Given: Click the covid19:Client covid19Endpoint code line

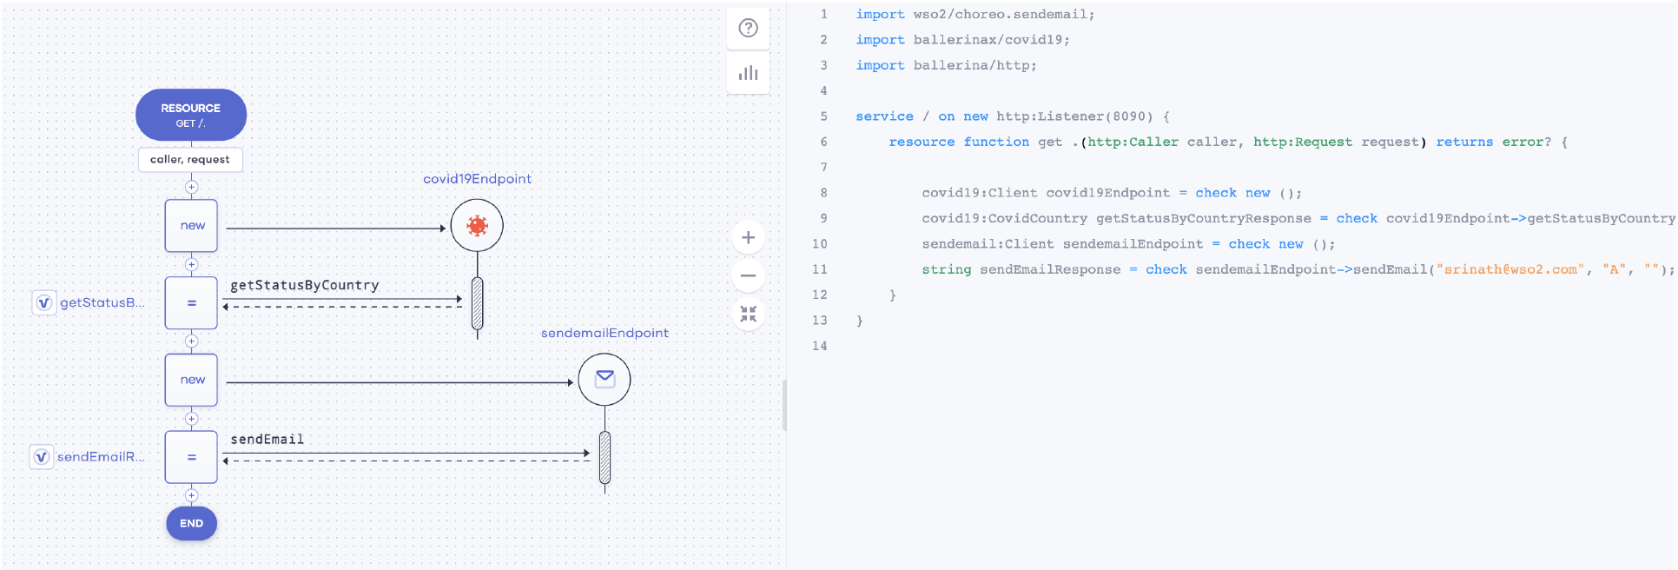Looking at the screenshot, I should point(1112,193).
